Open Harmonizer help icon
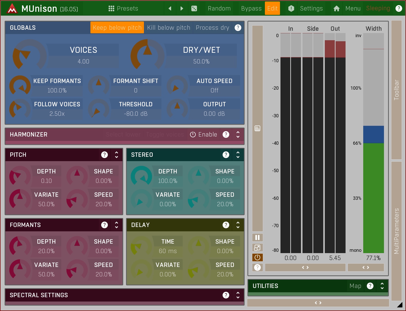 [226, 134]
